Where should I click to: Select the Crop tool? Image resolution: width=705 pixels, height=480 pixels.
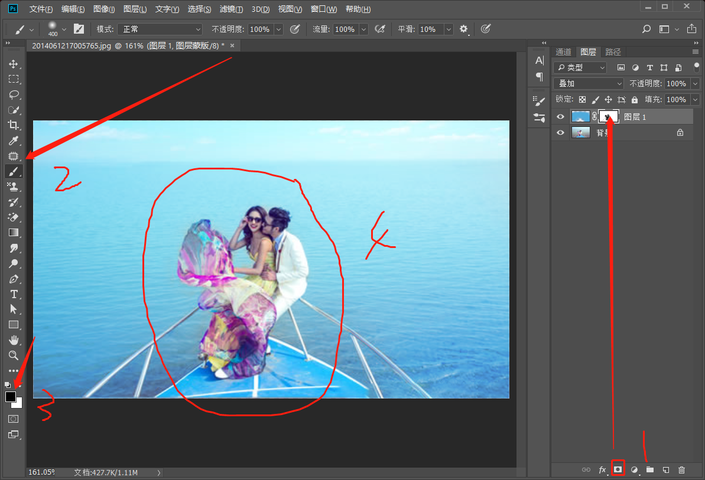click(x=13, y=125)
